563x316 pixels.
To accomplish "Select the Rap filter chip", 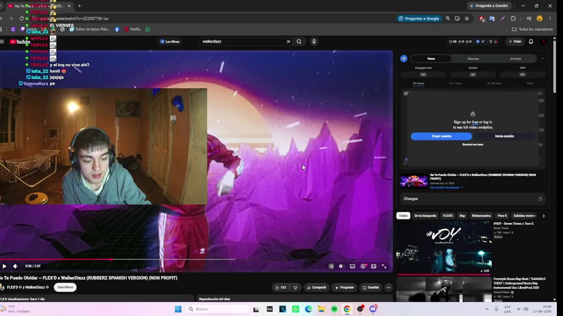I will 462,216.
